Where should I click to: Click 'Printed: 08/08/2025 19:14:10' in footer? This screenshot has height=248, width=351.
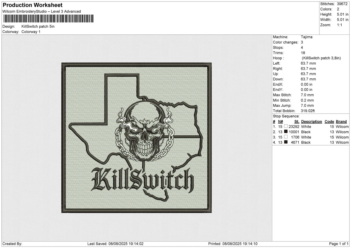tap(233, 244)
